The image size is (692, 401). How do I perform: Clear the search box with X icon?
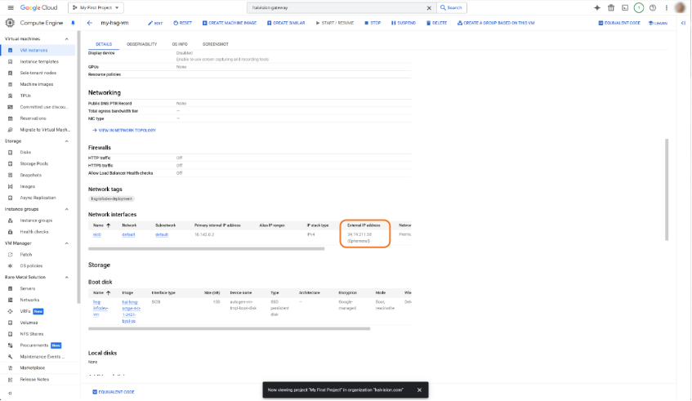431,7
